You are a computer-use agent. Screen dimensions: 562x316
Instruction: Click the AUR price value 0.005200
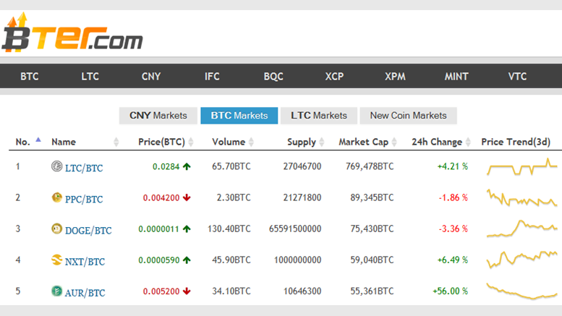click(161, 291)
